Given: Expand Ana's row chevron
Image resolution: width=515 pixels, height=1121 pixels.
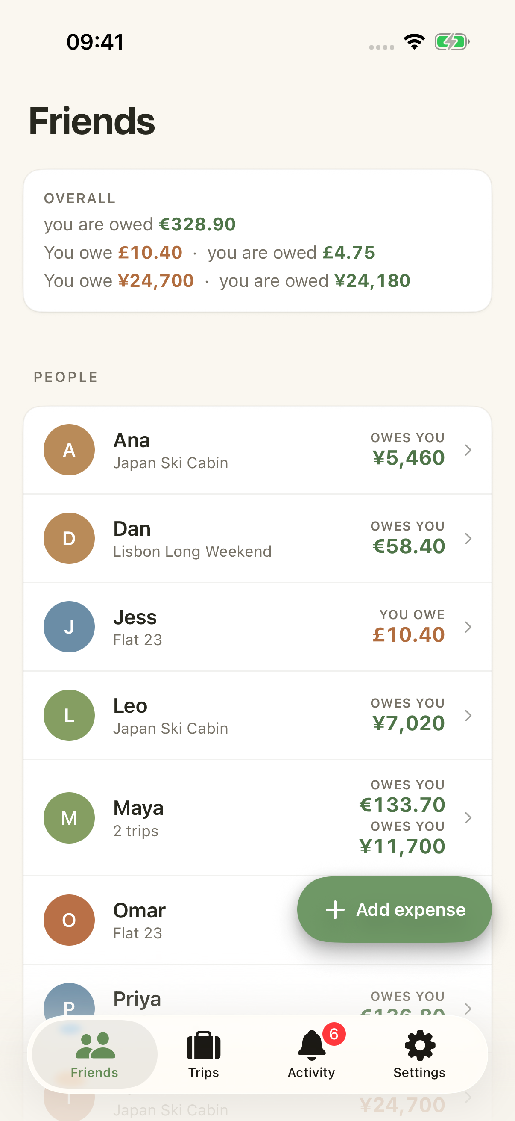Looking at the screenshot, I should pos(468,450).
